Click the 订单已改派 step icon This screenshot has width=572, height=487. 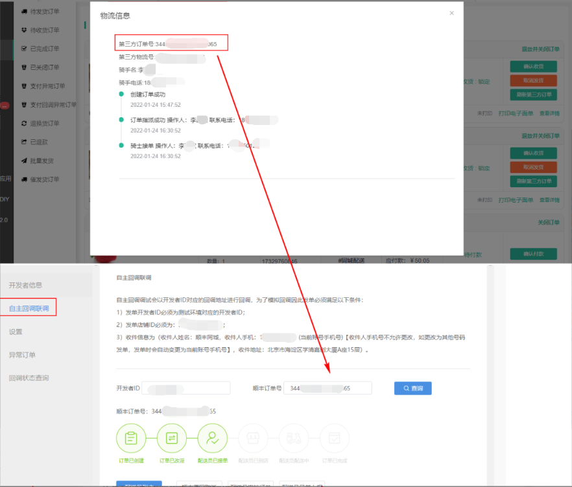coord(172,438)
